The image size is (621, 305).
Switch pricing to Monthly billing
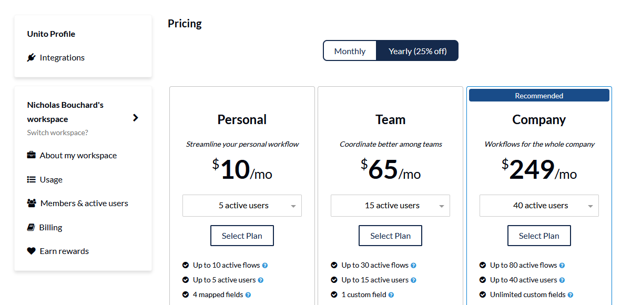(x=350, y=50)
